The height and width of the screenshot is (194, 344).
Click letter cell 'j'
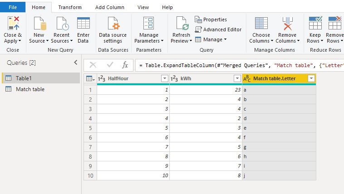[x=279, y=175]
